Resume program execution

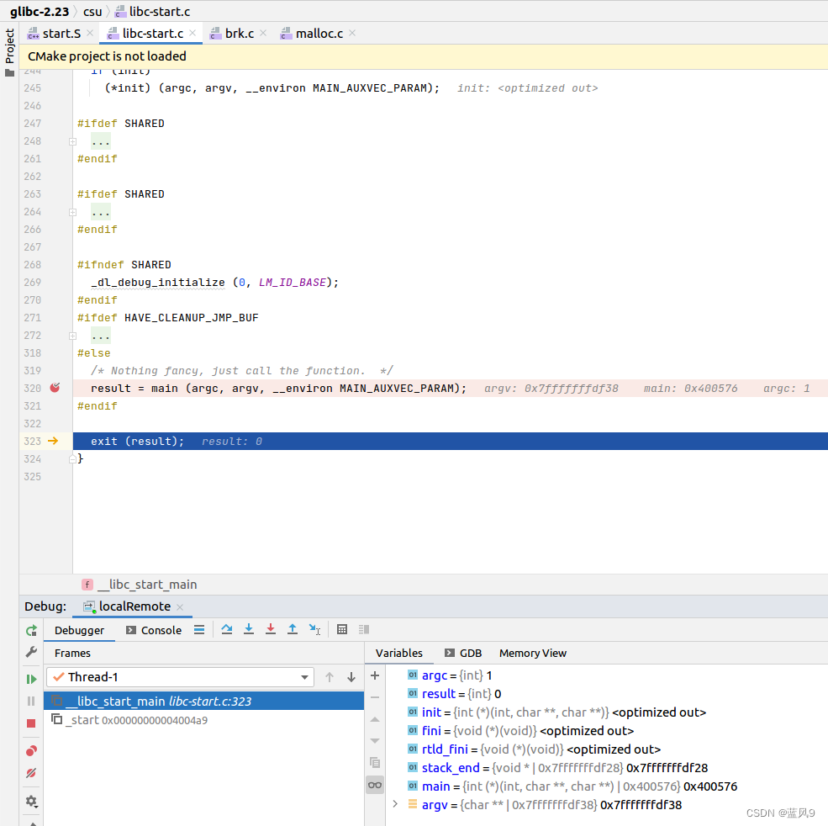(31, 679)
